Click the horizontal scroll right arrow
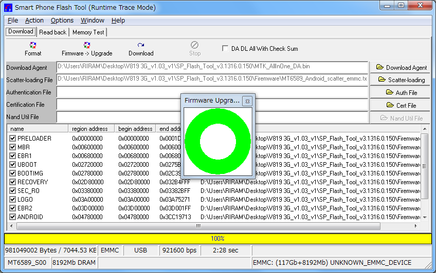 [x=416, y=226]
